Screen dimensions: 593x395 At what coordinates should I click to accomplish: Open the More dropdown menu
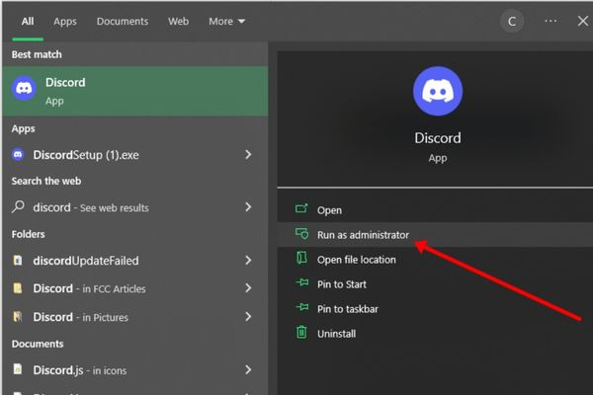pyautogui.click(x=226, y=22)
